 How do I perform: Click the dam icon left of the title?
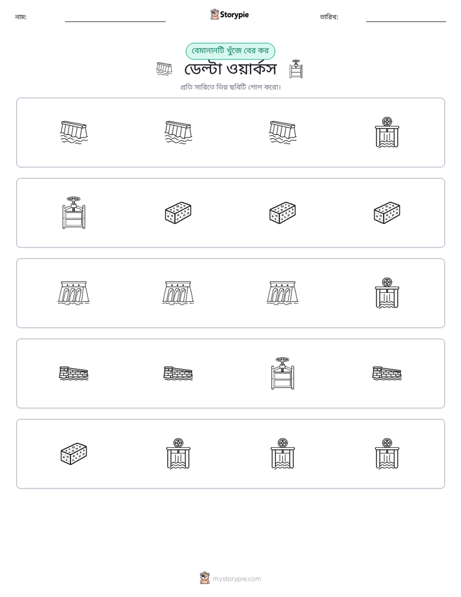(164, 69)
